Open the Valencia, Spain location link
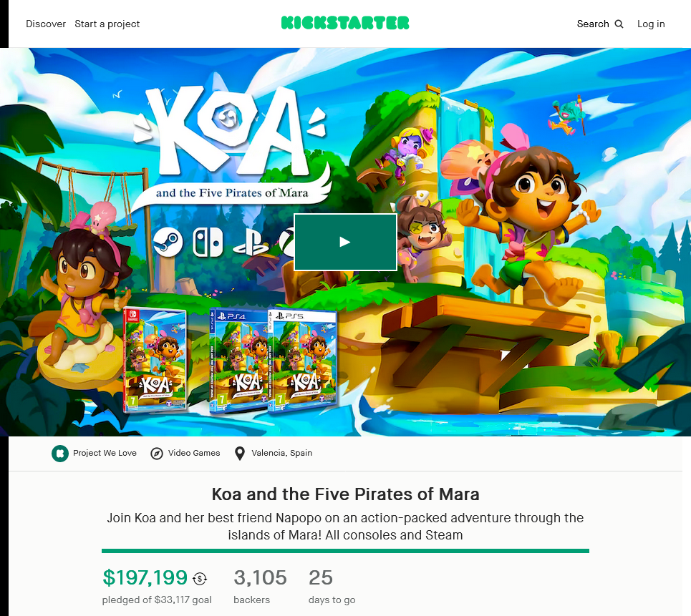Viewport: 691px width, 616px height. pyautogui.click(x=282, y=453)
